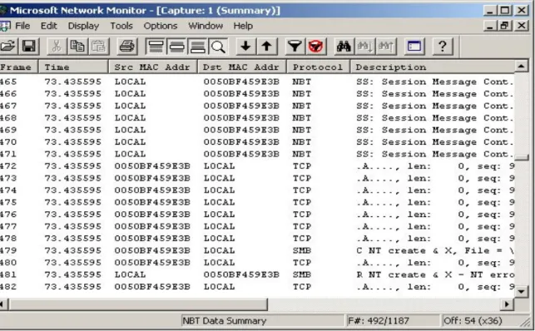This screenshot has height=331, width=535.
Task: Click the Src MAC Addr column header
Action: [153, 67]
